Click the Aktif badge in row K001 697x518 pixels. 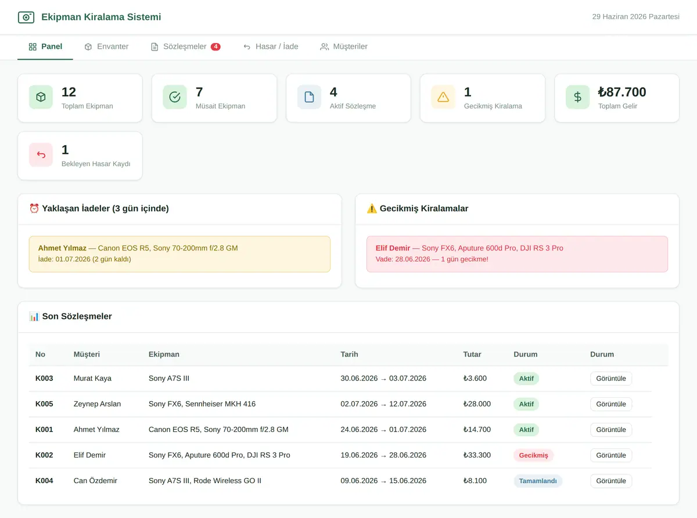click(526, 430)
